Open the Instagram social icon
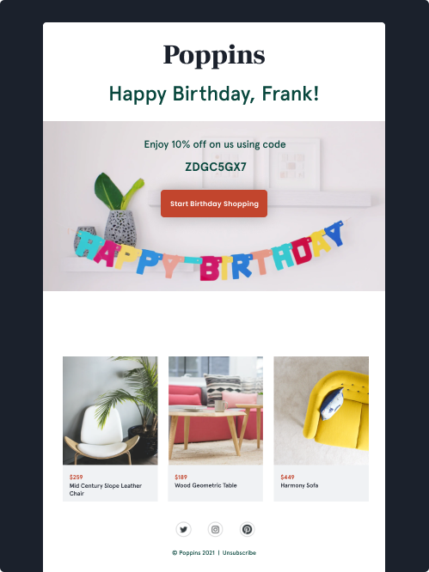The width and height of the screenshot is (429, 572). tap(216, 529)
